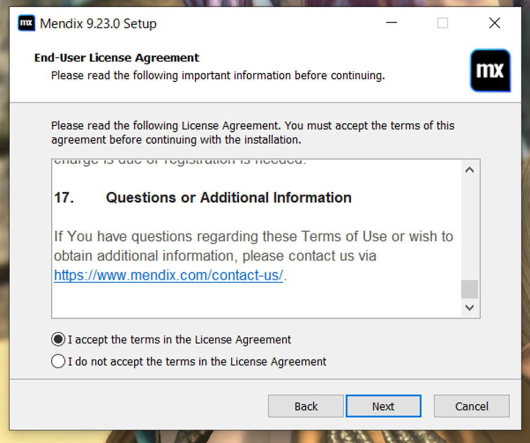Screen dimensions: 530x443
Task: Click the large mx logo at top right
Action: pyautogui.click(x=490, y=70)
